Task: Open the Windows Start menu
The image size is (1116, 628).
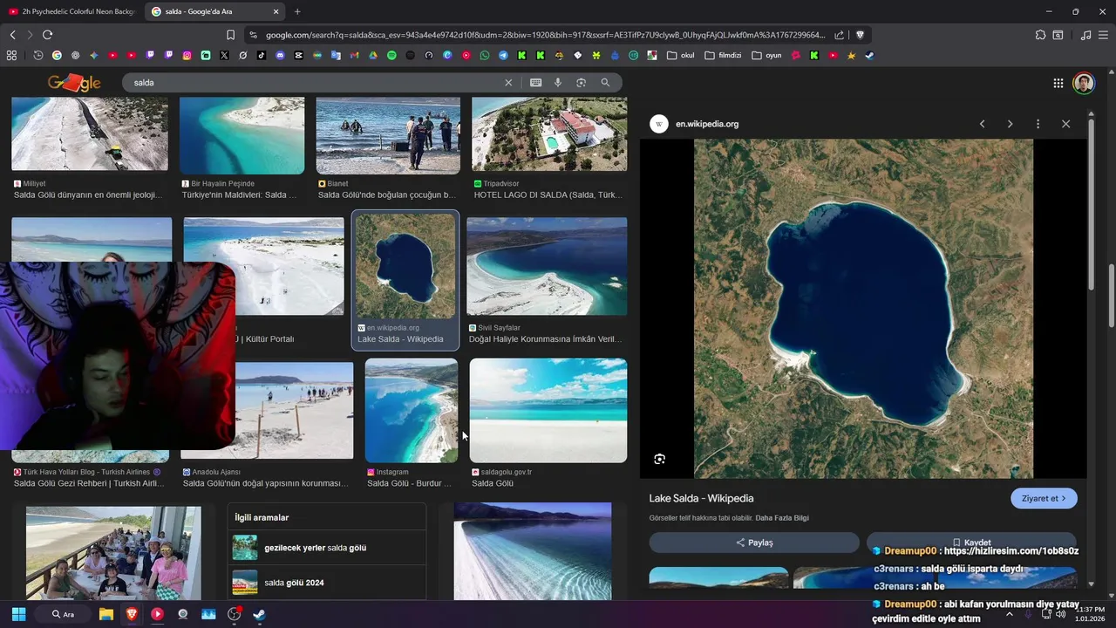Action: click(18, 614)
